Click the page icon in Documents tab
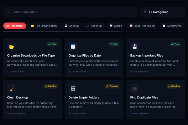Screen dimensions: 188x125 [164, 26]
